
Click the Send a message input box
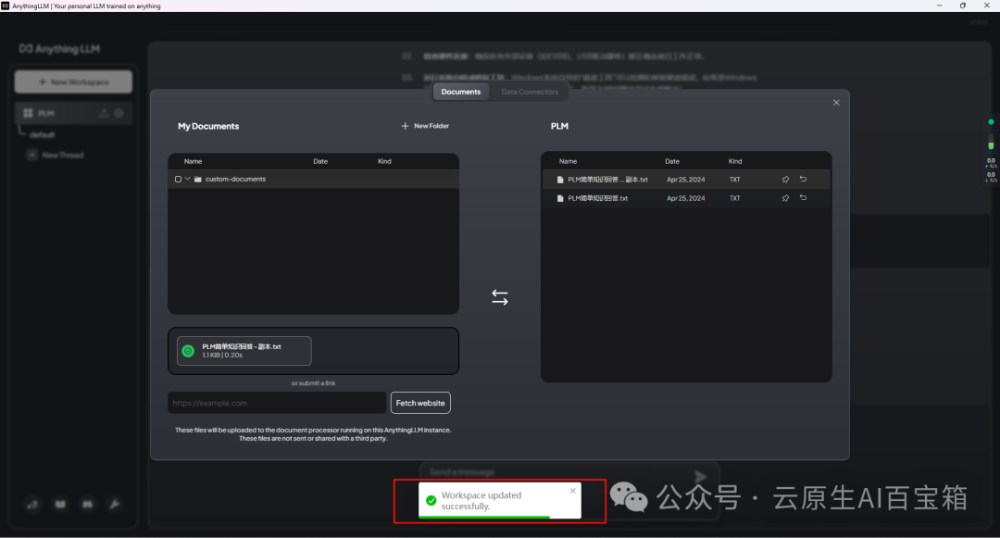pyautogui.click(x=555, y=472)
